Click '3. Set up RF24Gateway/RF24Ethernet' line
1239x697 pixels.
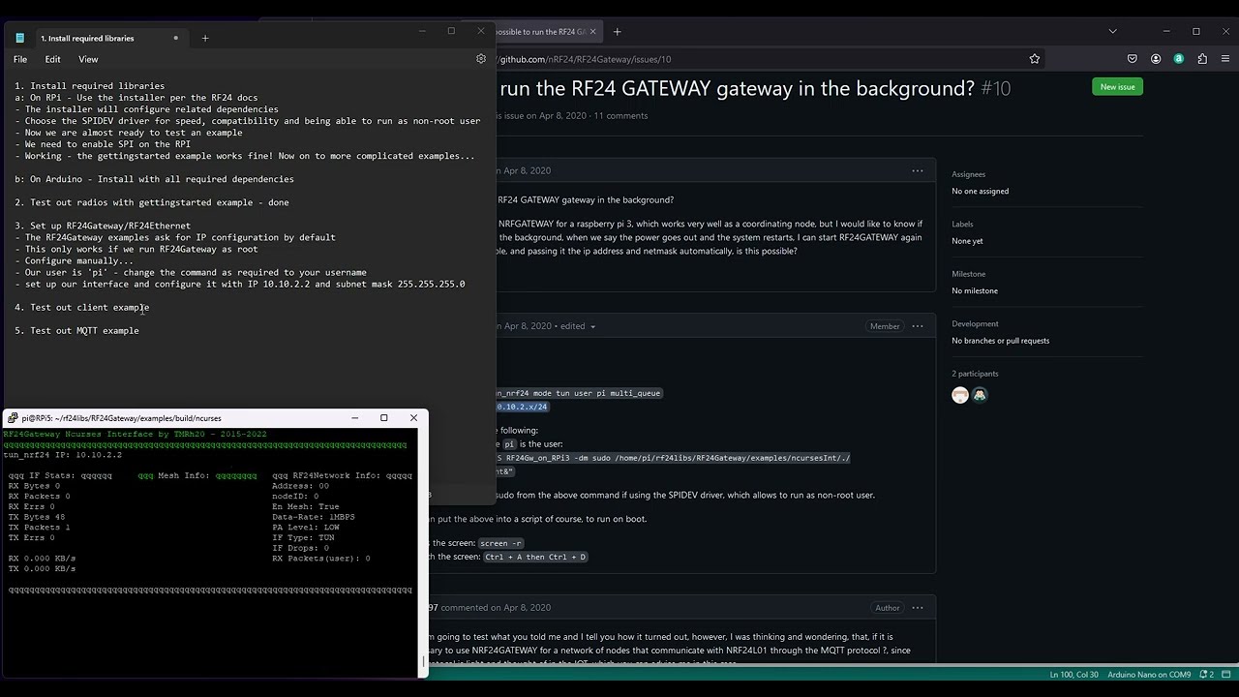click(x=103, y=226)
